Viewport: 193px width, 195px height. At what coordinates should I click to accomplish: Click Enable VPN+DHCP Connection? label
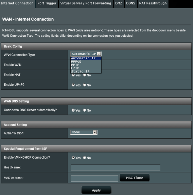[27, 158]
